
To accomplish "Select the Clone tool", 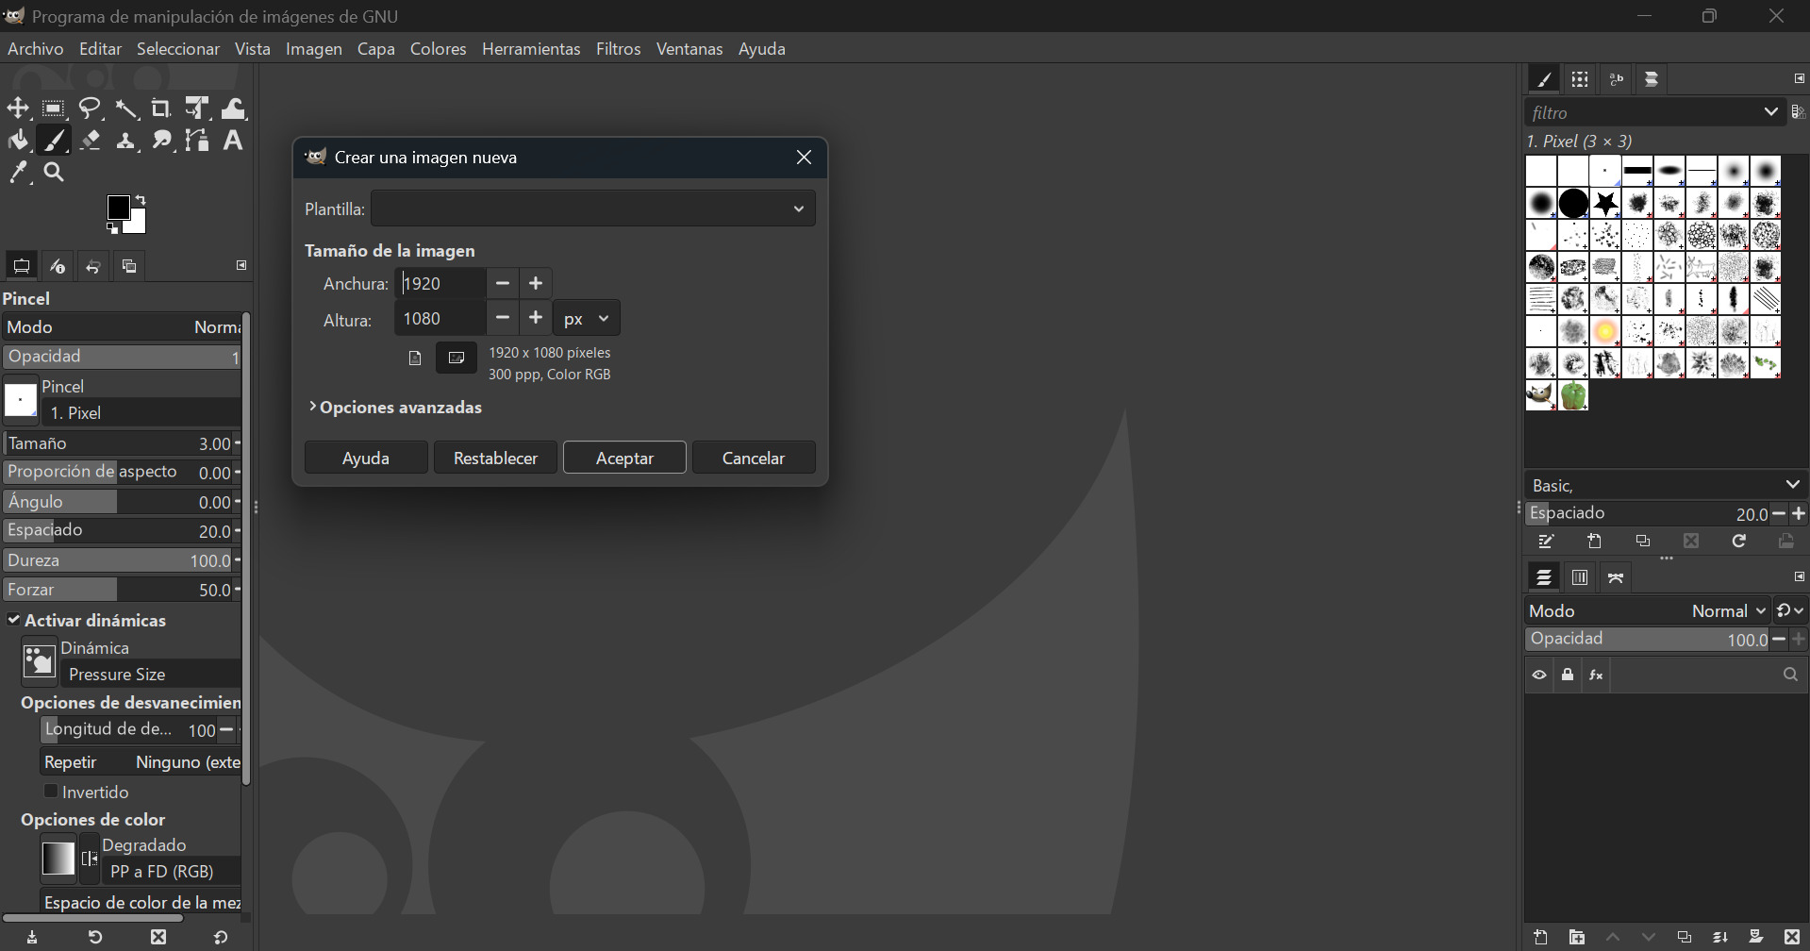I will coord(125,140).
